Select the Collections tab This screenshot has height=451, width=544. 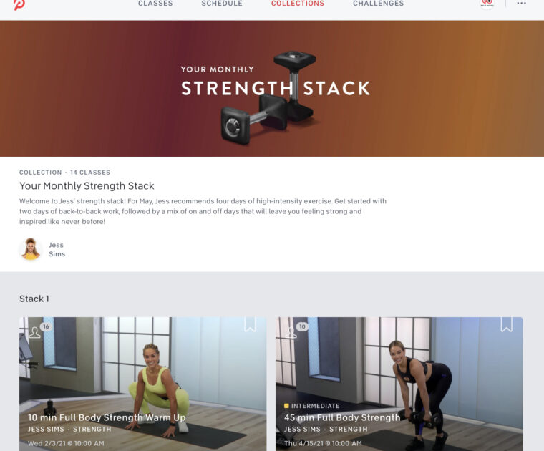(298, 4)
